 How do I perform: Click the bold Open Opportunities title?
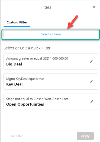tap(25, 104)
